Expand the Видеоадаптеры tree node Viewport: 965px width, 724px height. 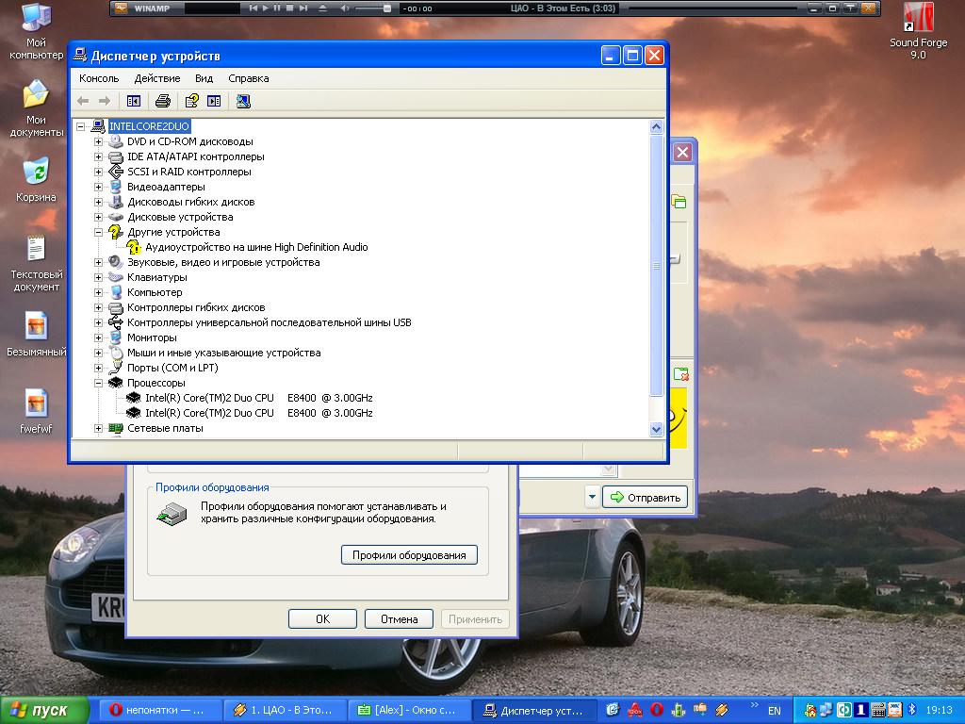(98, 187)
